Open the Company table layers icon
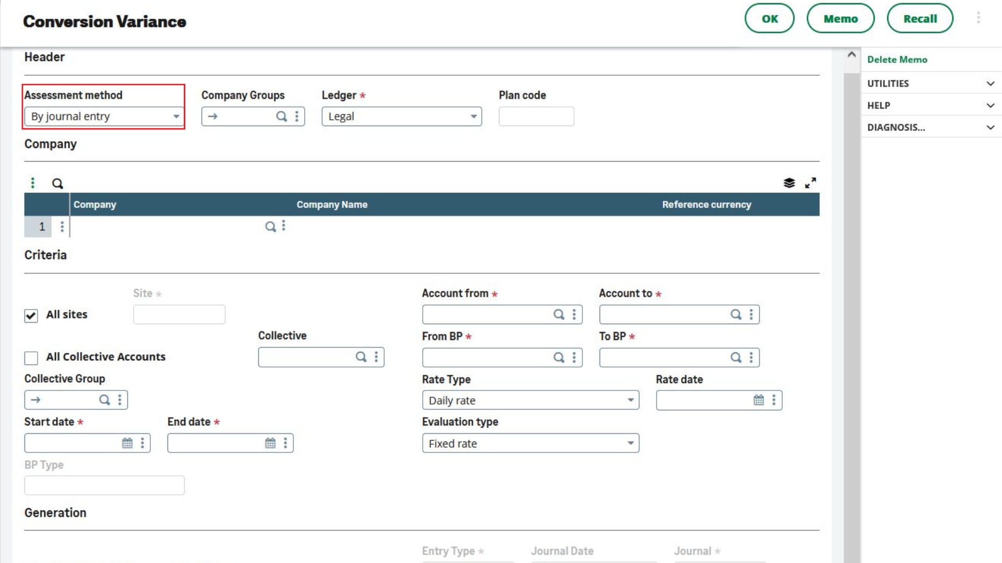This screenshot has height=563, width=1002. click(789, 183)
